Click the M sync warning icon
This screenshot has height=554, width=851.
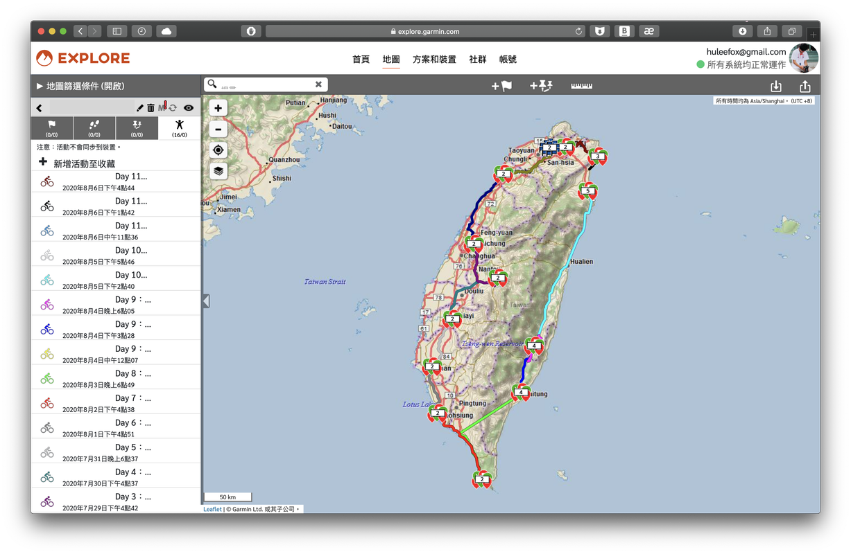(162, 107)
